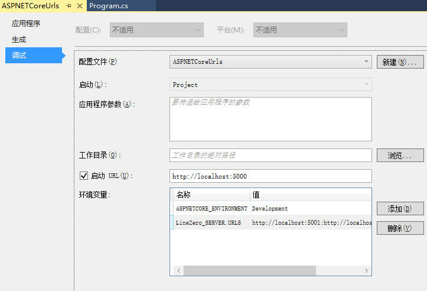Image resolution: width=427 pixels, height=291 pixels.
Task: Select the 调试 settings page
Action: tap(34, 56)
